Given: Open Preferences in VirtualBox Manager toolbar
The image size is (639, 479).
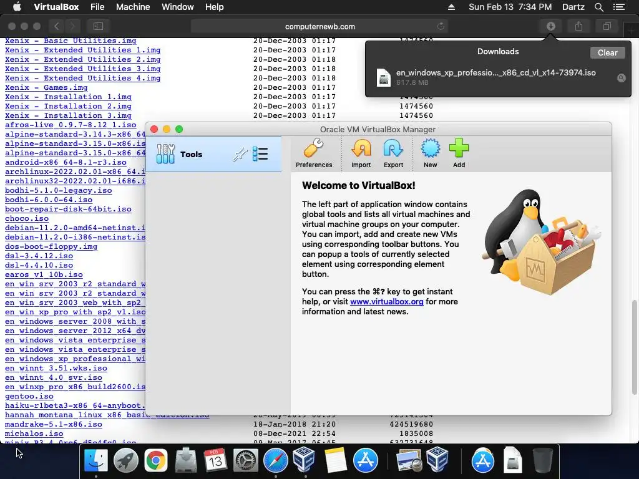Looking at the screenshot, I should tap(314, 153).
